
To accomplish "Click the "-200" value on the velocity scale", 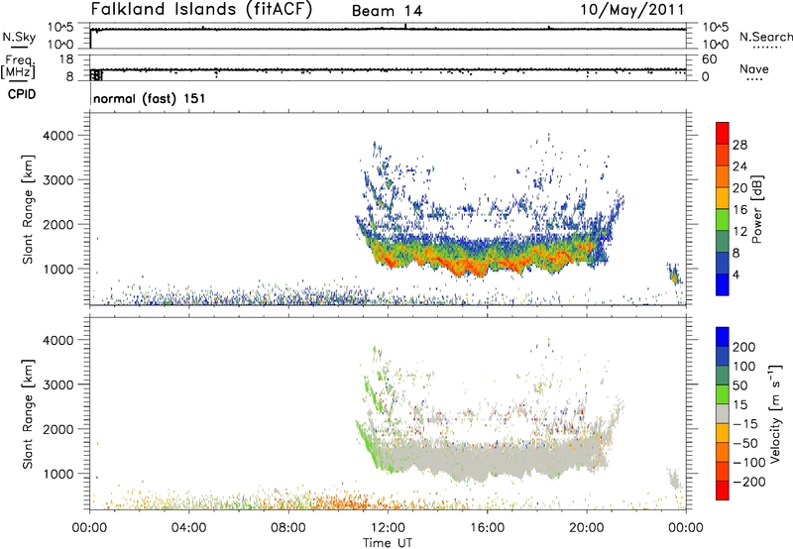I will [749, 482].
